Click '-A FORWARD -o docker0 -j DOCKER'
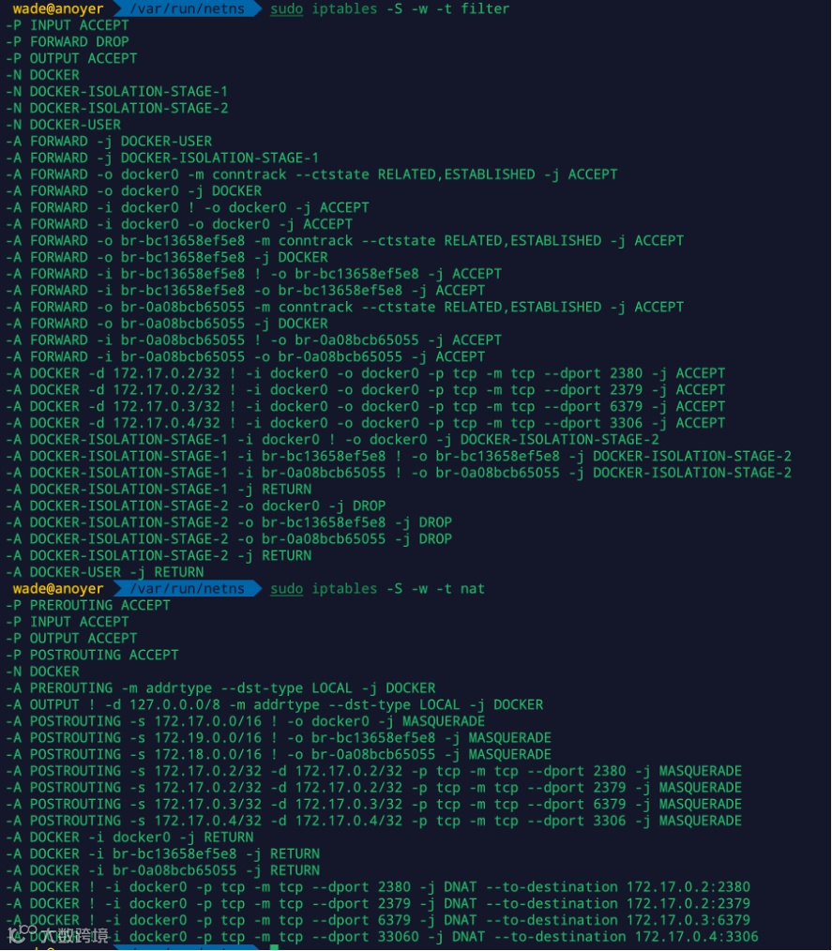Image resolution: width=832 pixels, height=951 pixels. tap(134, 191)
